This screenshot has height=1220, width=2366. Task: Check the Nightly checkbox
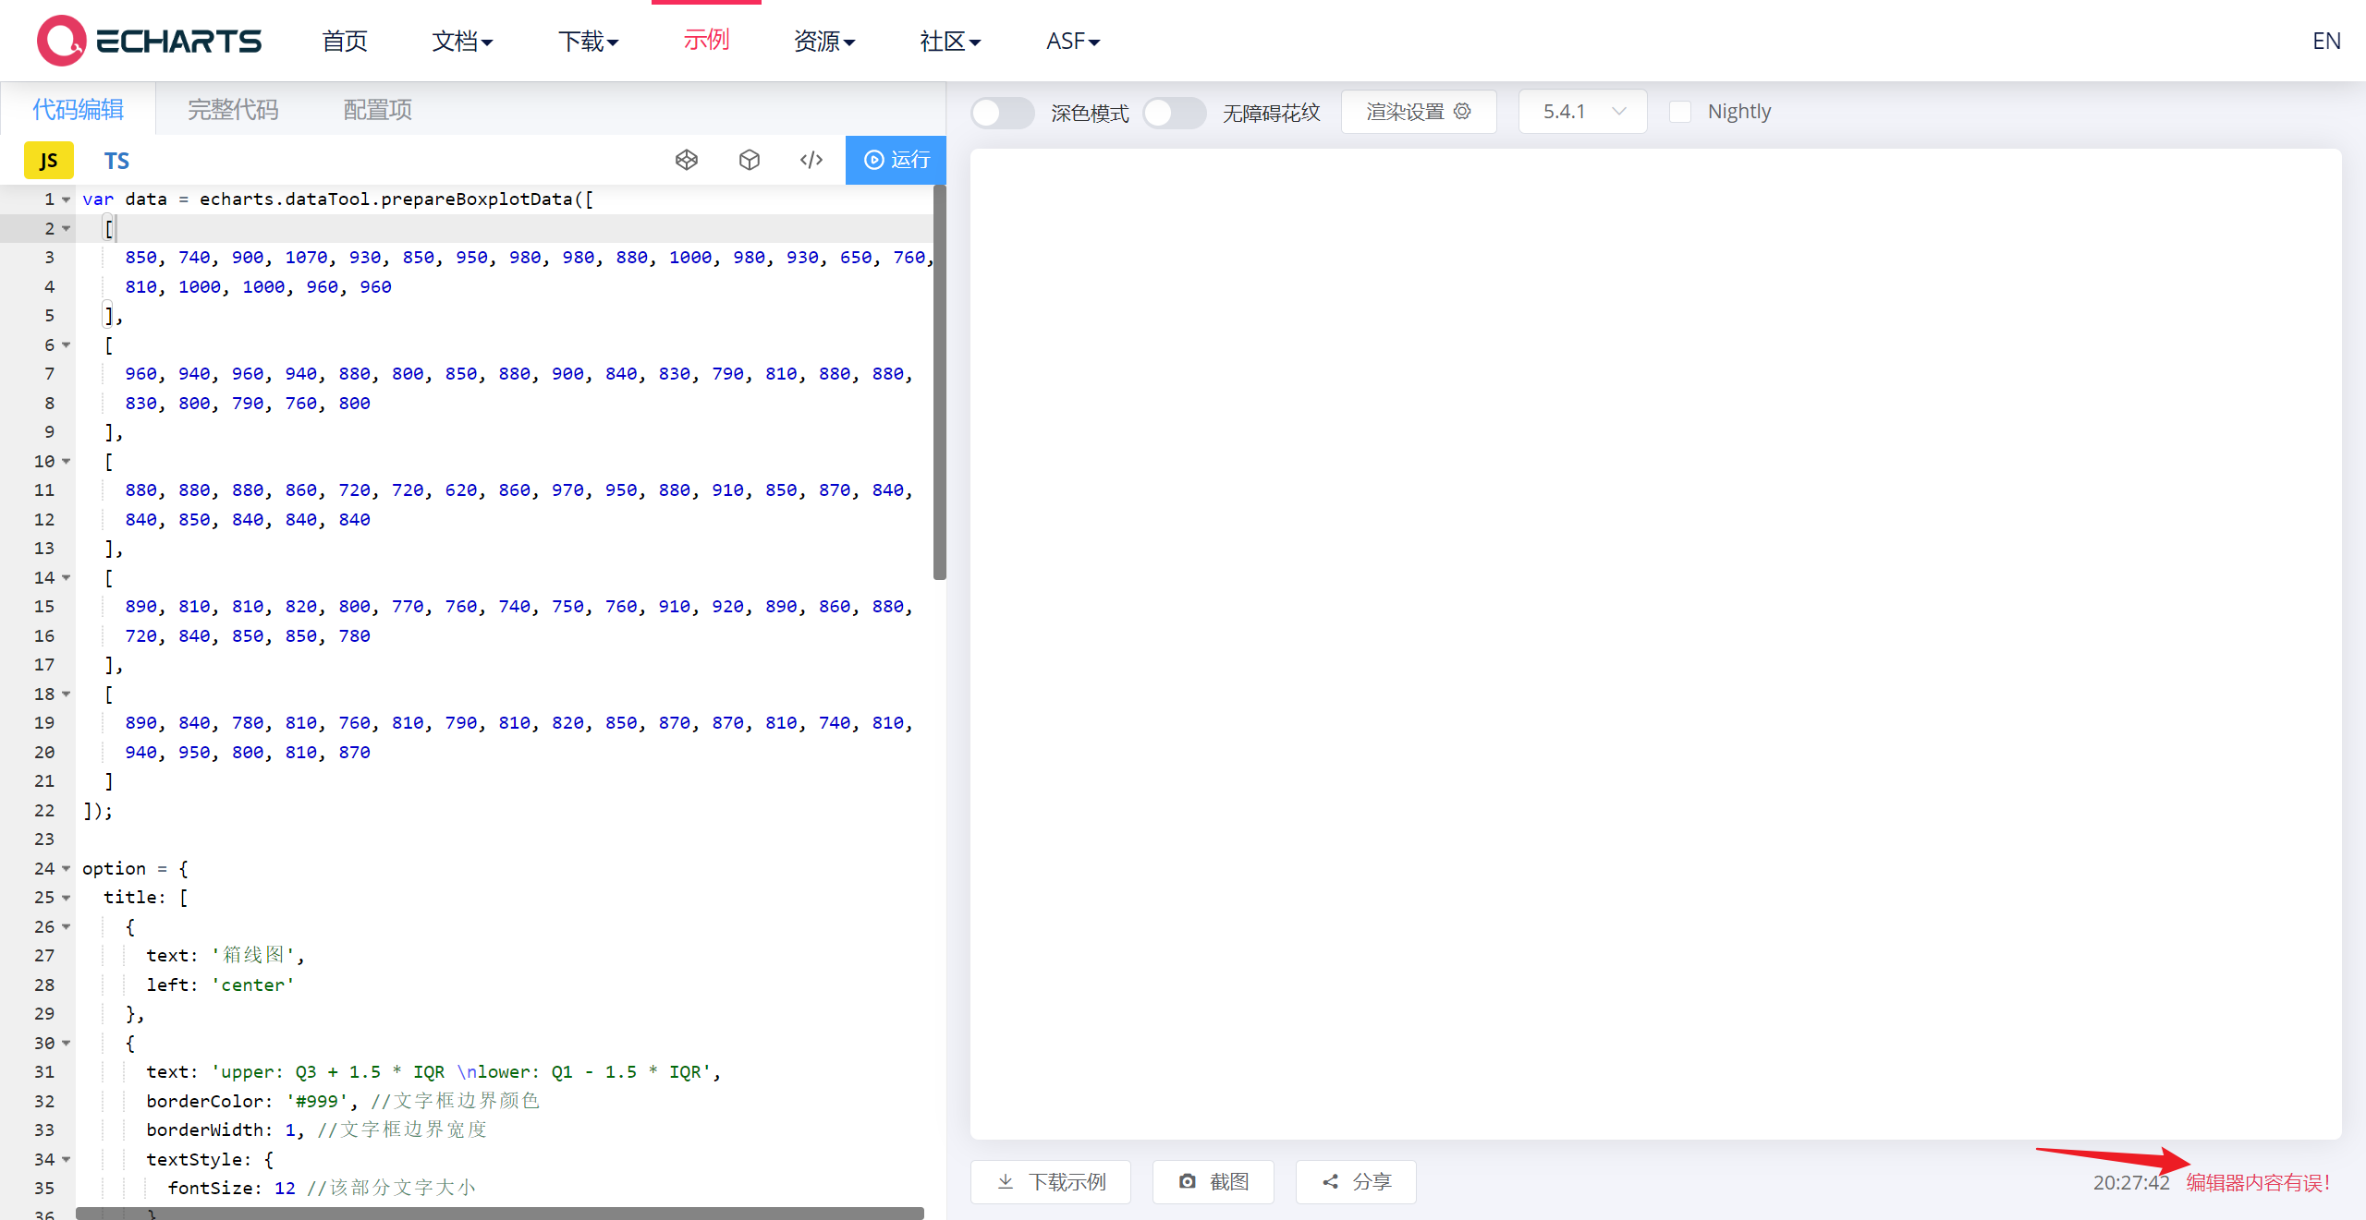click(x=1681, y=111)
